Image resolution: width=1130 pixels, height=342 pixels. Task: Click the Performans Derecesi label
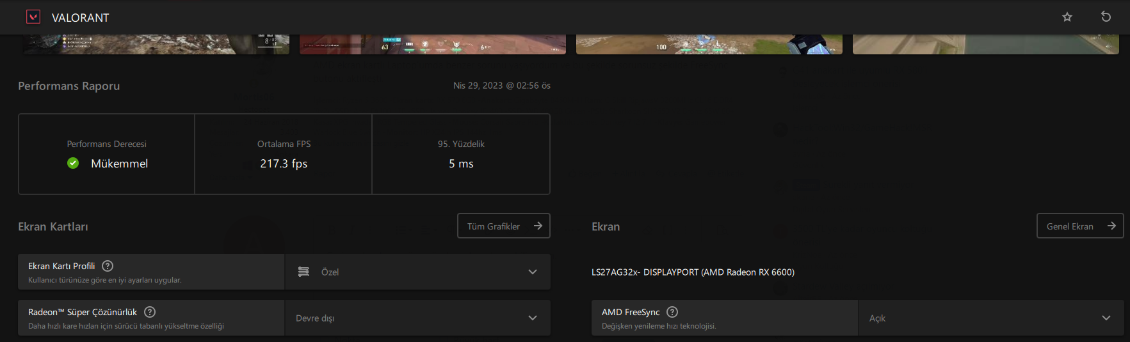point(107,144)
